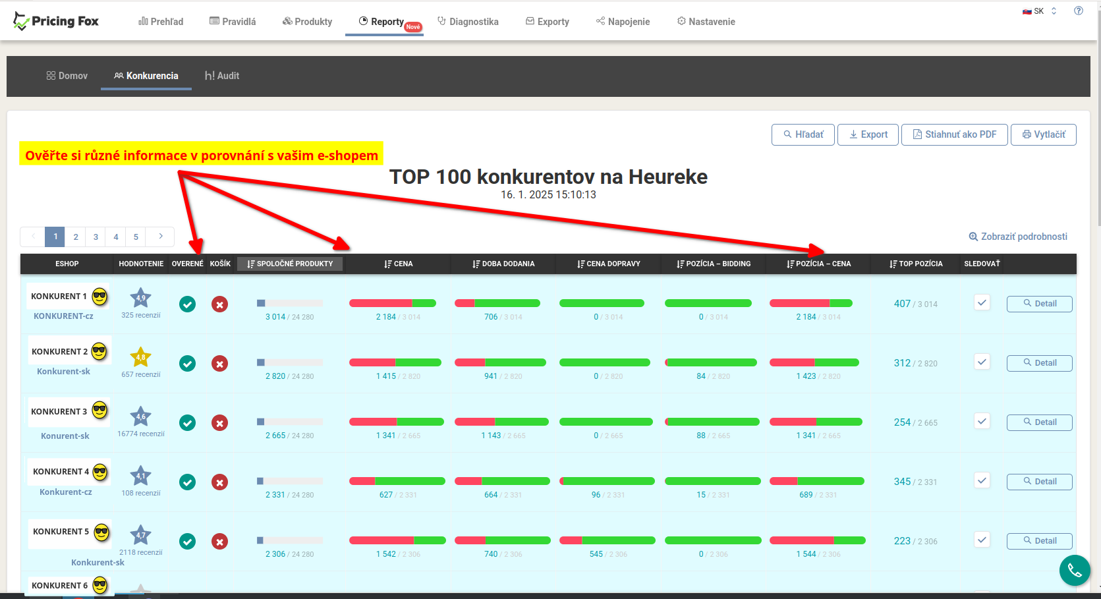Go to the next pagination page arrow

coord(161,237)
